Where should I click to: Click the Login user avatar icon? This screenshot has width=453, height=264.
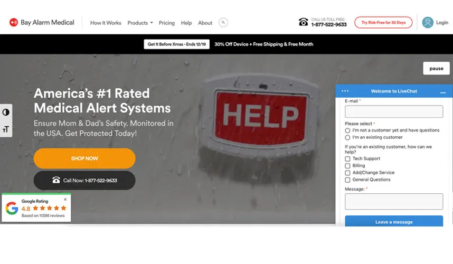pos(428,23)
